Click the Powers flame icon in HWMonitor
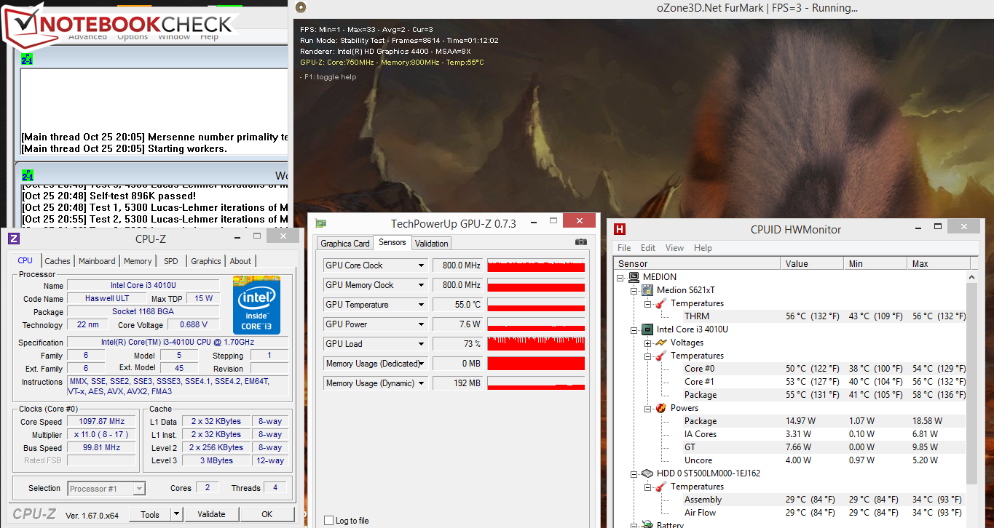The height and width of the screenshot is (528, 994). pos(660,408)
